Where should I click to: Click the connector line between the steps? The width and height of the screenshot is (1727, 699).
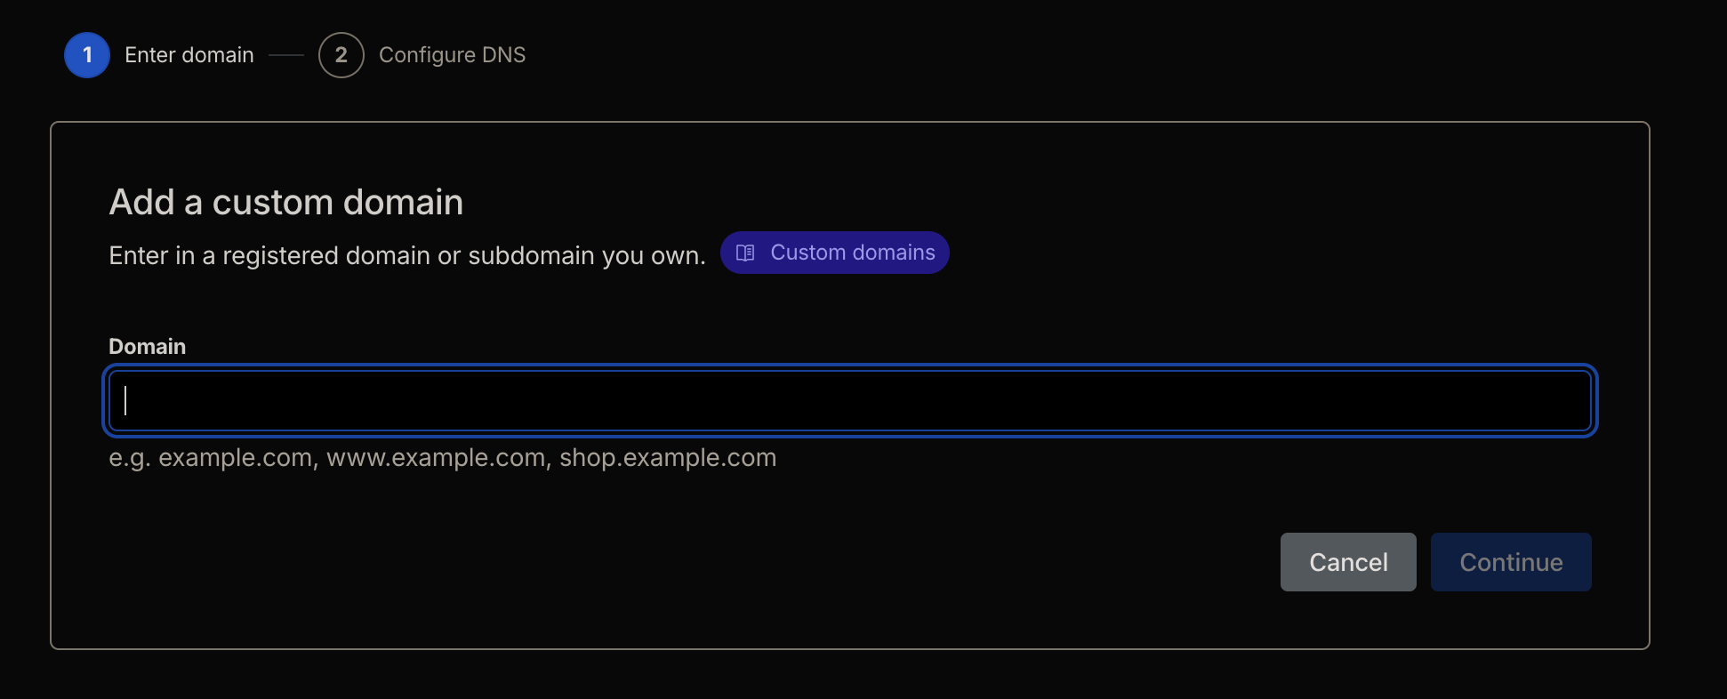pos(286,55)
